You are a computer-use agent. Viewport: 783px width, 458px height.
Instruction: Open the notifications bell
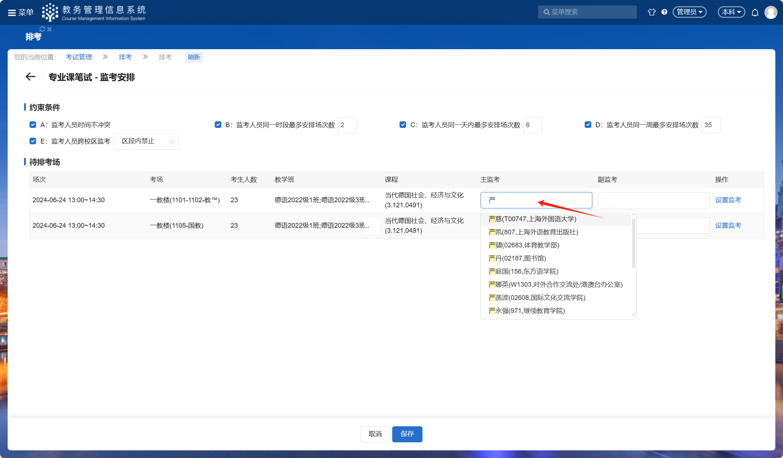click(x=755, y=13)
